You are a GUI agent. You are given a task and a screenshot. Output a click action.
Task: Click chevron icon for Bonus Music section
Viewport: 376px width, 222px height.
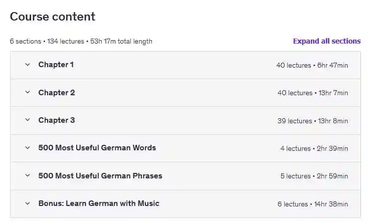pos(28,203)
